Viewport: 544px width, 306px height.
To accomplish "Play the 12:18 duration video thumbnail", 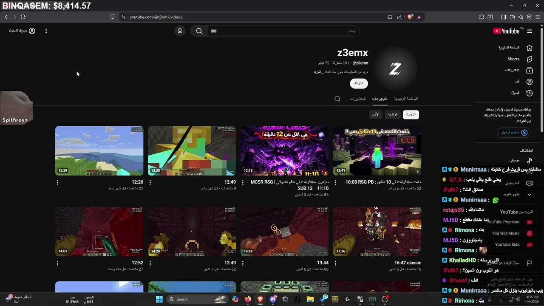I will (284, 151).
